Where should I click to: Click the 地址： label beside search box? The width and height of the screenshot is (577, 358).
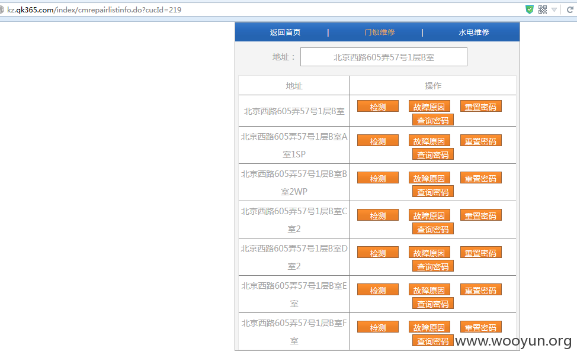click(284, 57)
